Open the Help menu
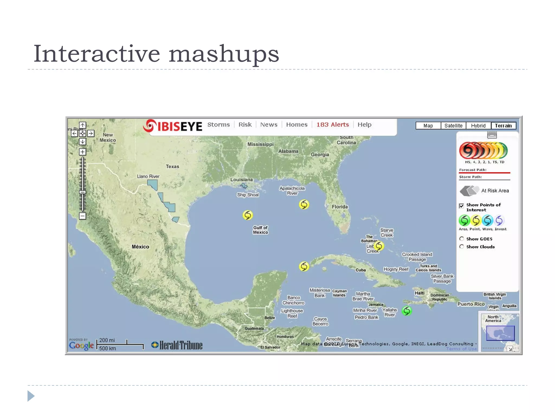Screen dimensions: 555x416 pyautogui.click(x=364, y=125)
